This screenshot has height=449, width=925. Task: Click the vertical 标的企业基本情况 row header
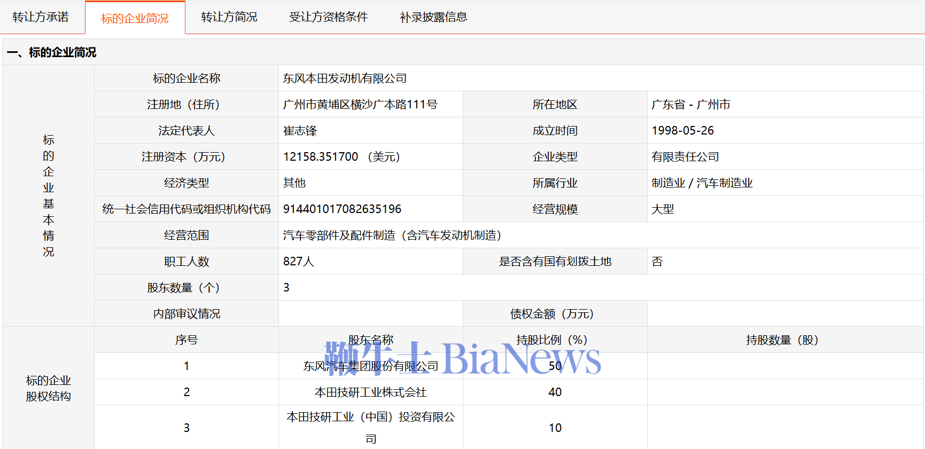(49, 196)
